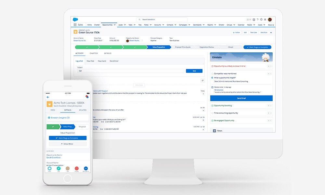Click the opportunity crown icon beside Green Source 750k
325x195 pixels.
pos(75,32)
